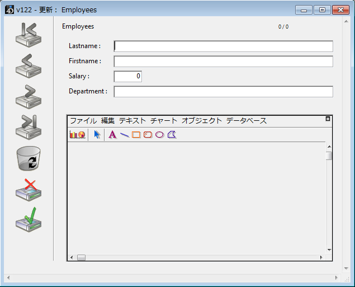The height and width of the screenshot is (287, 355).
Task: Select the ellipse drawing tool
Action: click(159, 135)
